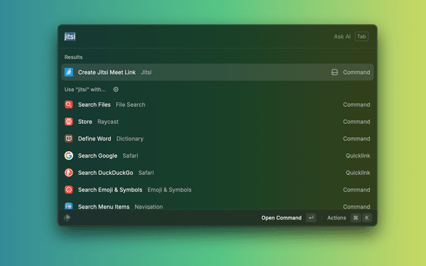
Task: Click the Search Files magnifier icon
Action: [x=69, y=104]
